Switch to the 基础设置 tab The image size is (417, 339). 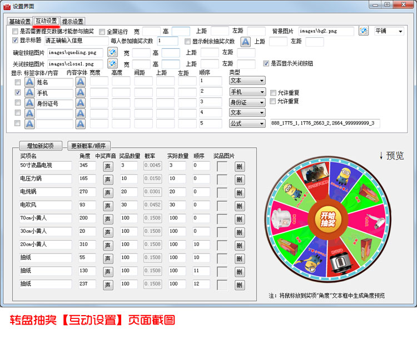[x=20, y=22]
